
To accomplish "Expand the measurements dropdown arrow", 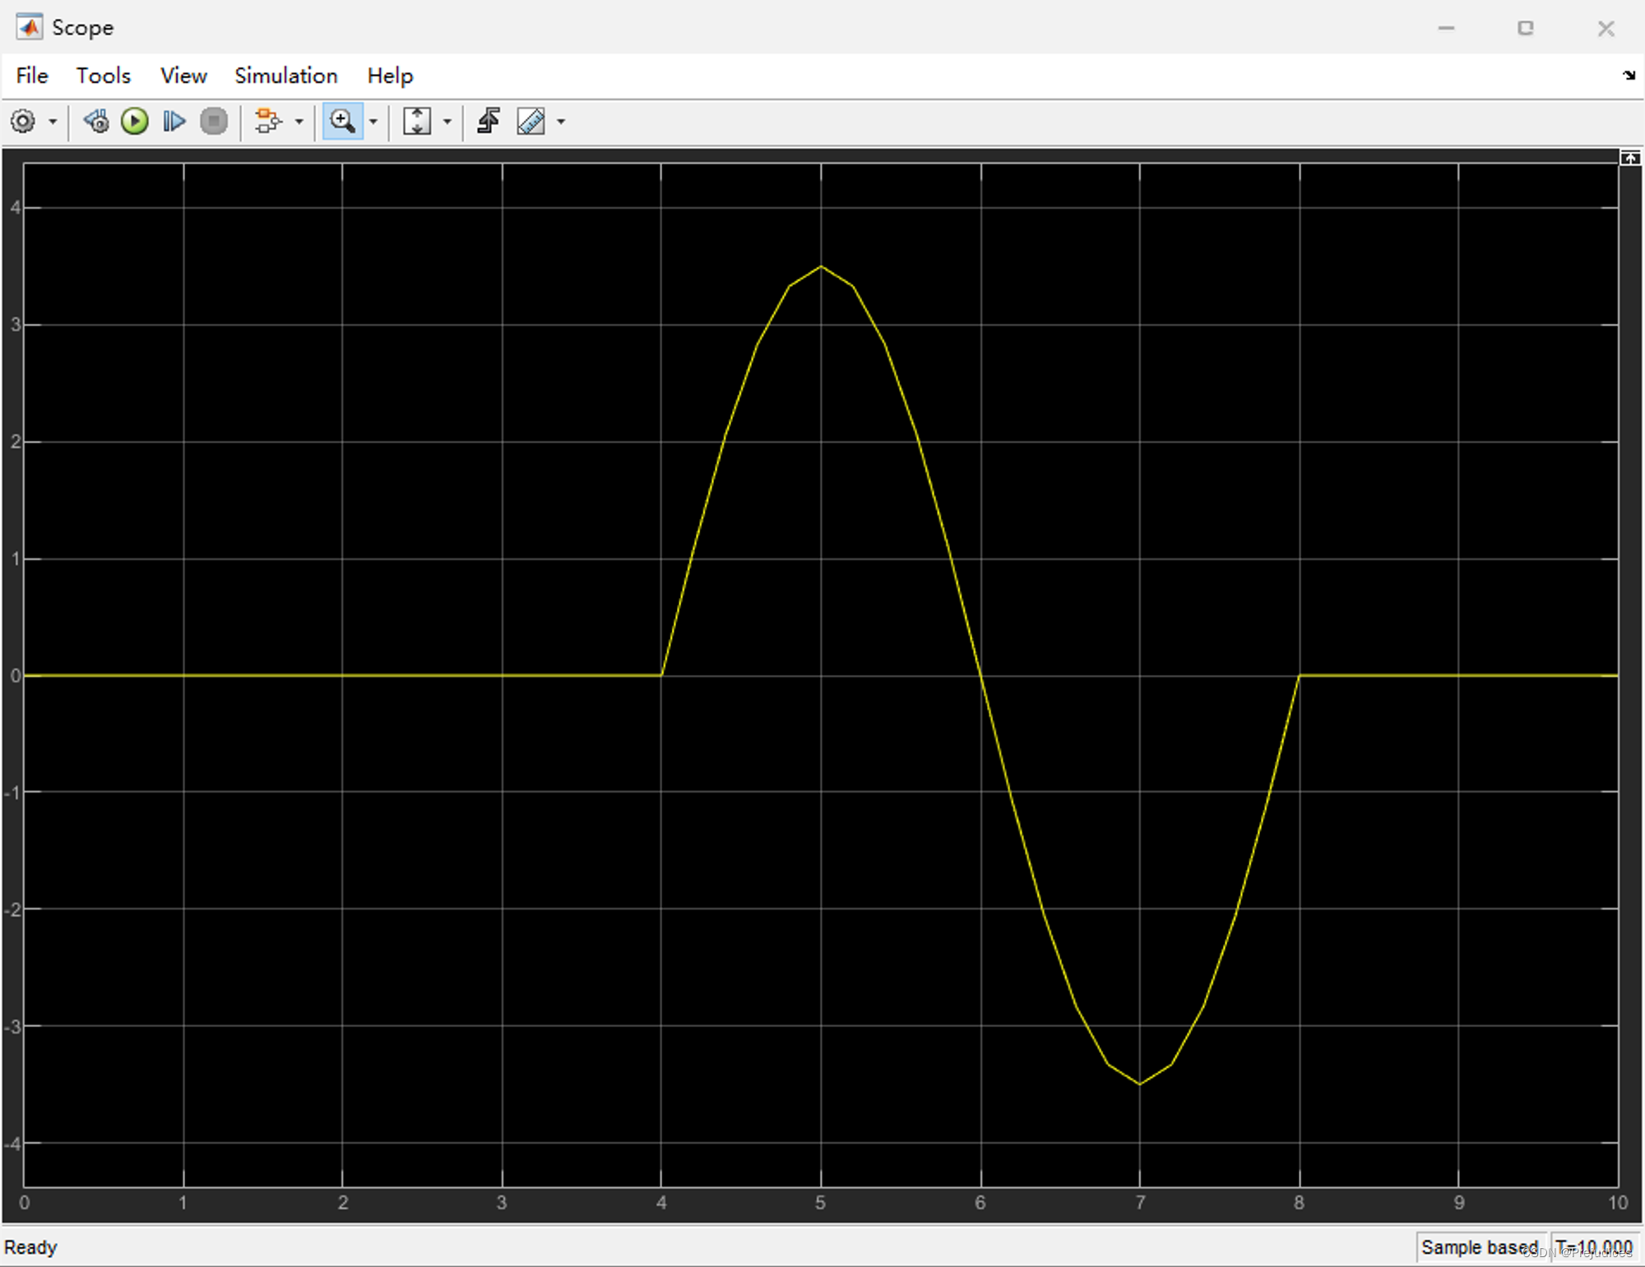I will point(561,122).
